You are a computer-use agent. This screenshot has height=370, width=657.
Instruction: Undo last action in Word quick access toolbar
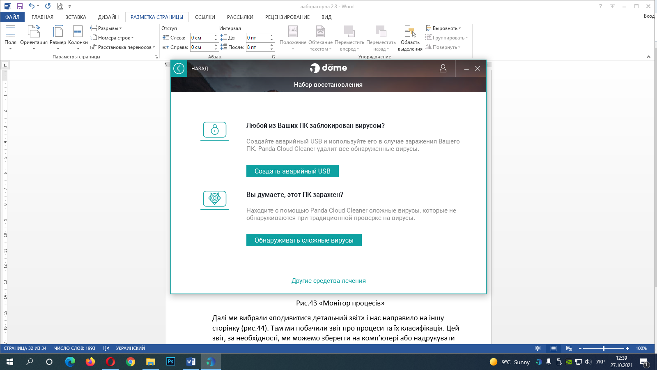click(32, 6)
